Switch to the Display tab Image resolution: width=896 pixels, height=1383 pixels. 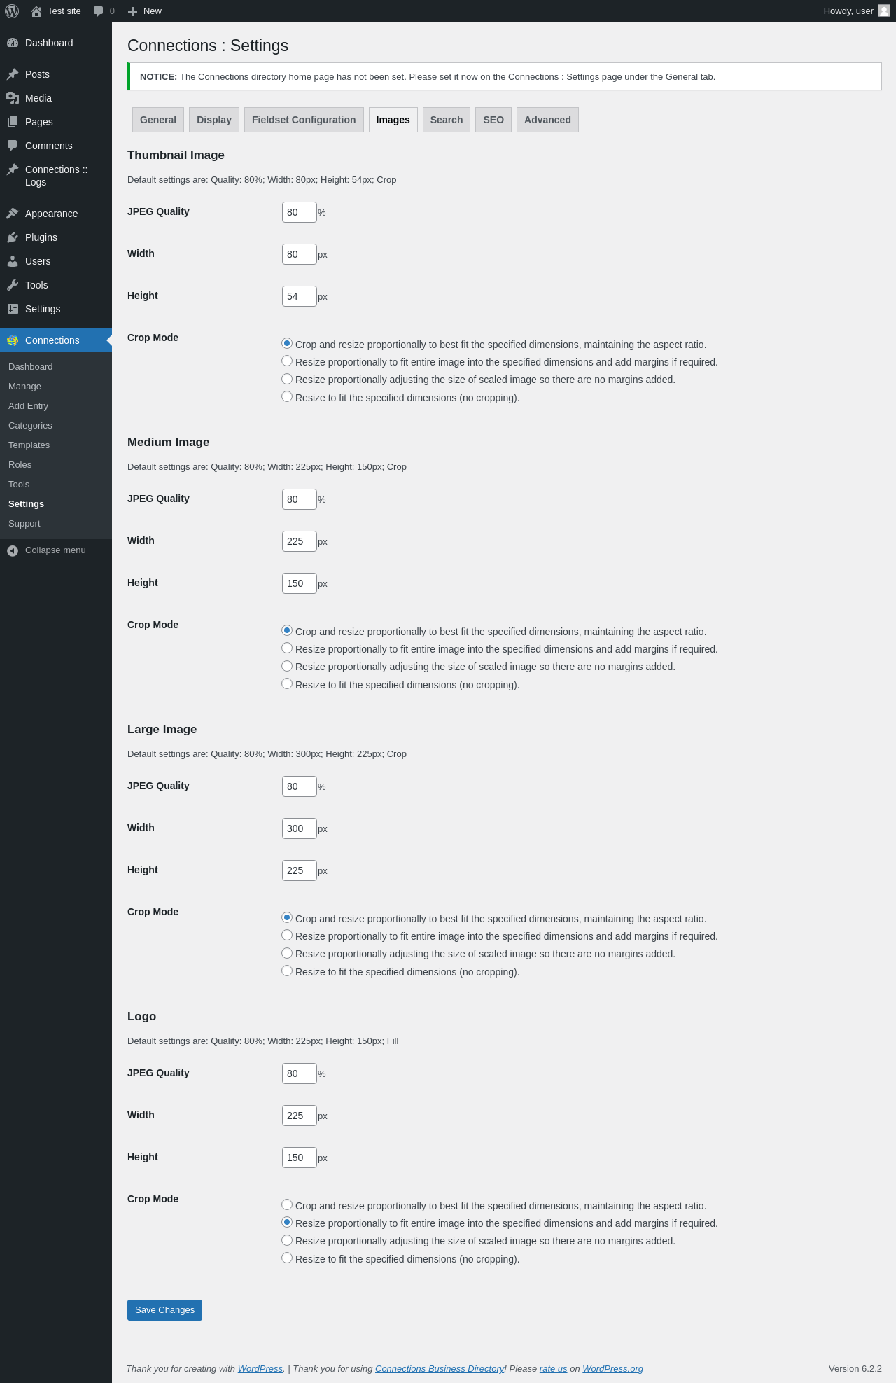coord(214,120)
